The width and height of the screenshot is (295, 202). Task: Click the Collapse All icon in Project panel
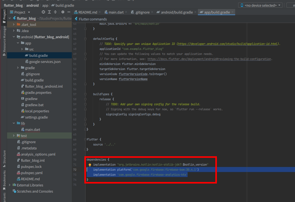tap(55, 12)
